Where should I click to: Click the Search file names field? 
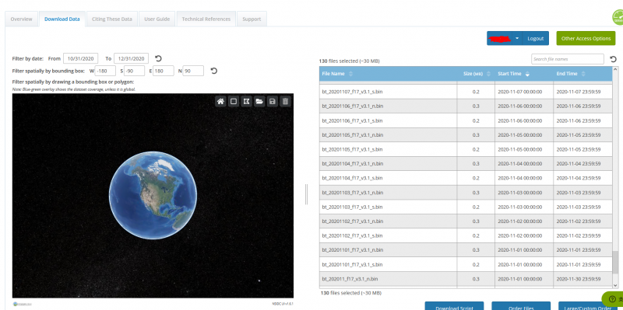click(x=568, y=59)
